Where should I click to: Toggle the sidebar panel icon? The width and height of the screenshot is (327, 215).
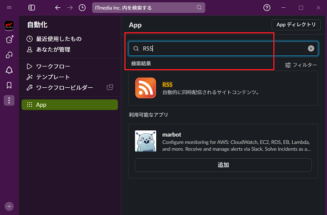coord(32,8)
